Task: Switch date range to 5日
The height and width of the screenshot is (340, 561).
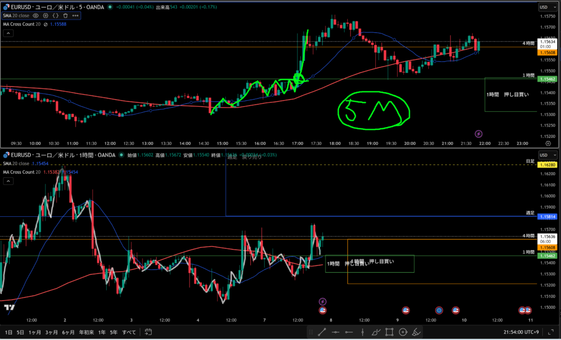Action: (x=20, y=332)
